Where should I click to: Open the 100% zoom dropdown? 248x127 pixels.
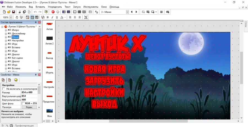point(11,17)
